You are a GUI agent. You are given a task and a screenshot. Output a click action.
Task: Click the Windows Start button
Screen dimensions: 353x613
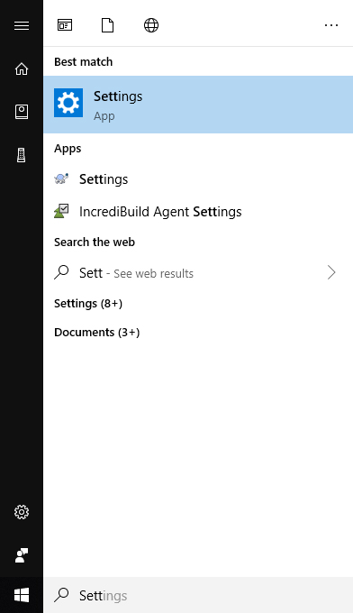pyautogui.click(x=22, y=595)
